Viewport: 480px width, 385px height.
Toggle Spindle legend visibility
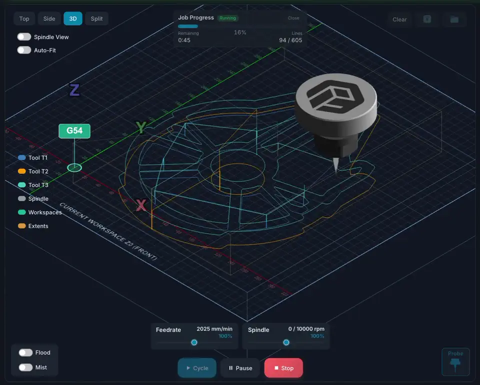33,198
